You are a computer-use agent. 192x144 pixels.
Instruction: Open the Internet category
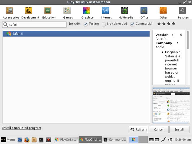pyautogui.click(x=106, y=13)
